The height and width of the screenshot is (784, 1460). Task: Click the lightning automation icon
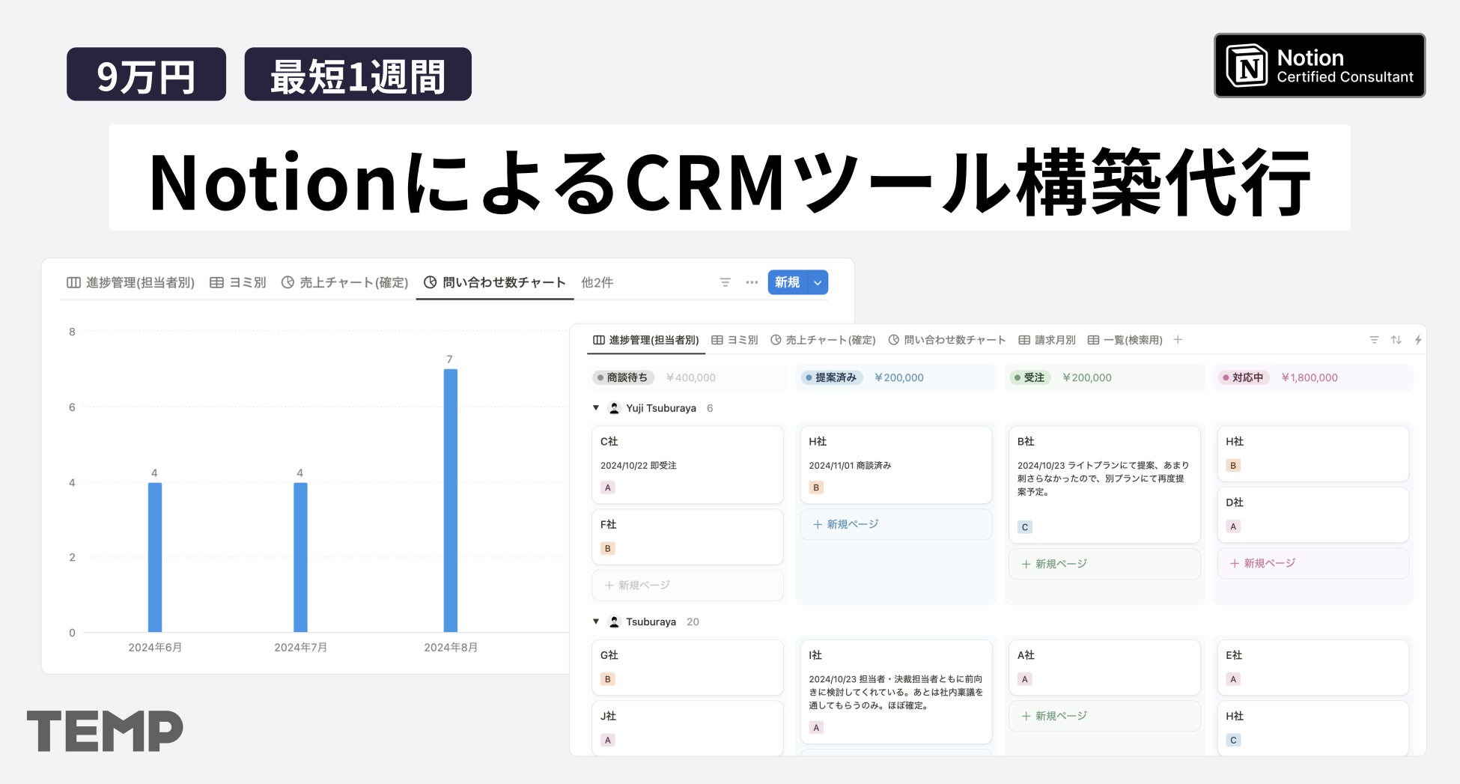pyautogui.click(x=1418, y=340)
